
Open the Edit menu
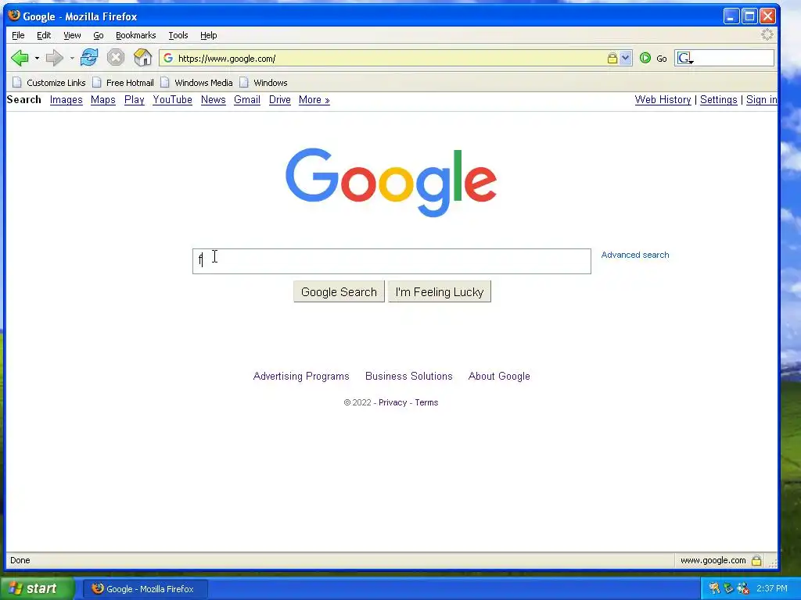(44, 35)
